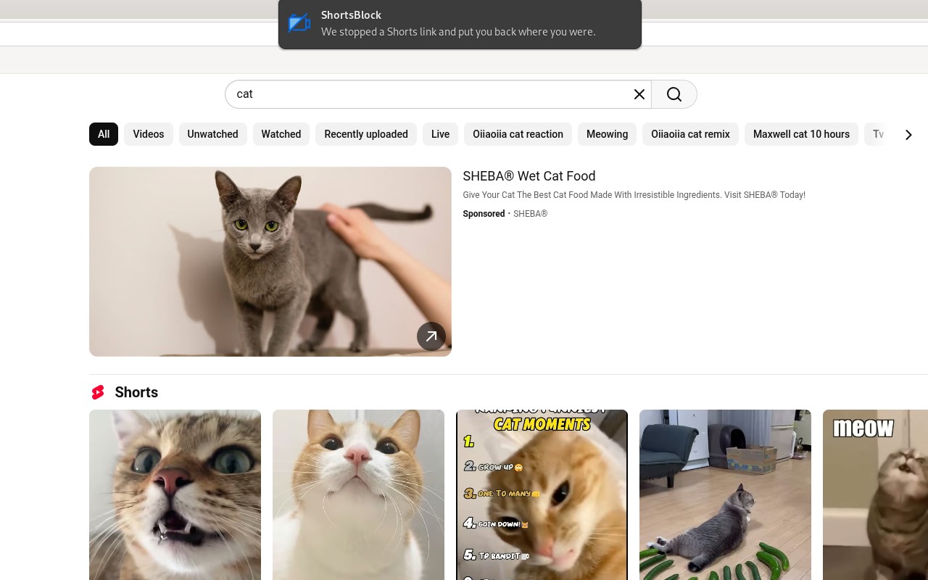The image size is (928, 580).
Task: Open the Short with orange-and-white cat looking up
Action: (358, 495)
